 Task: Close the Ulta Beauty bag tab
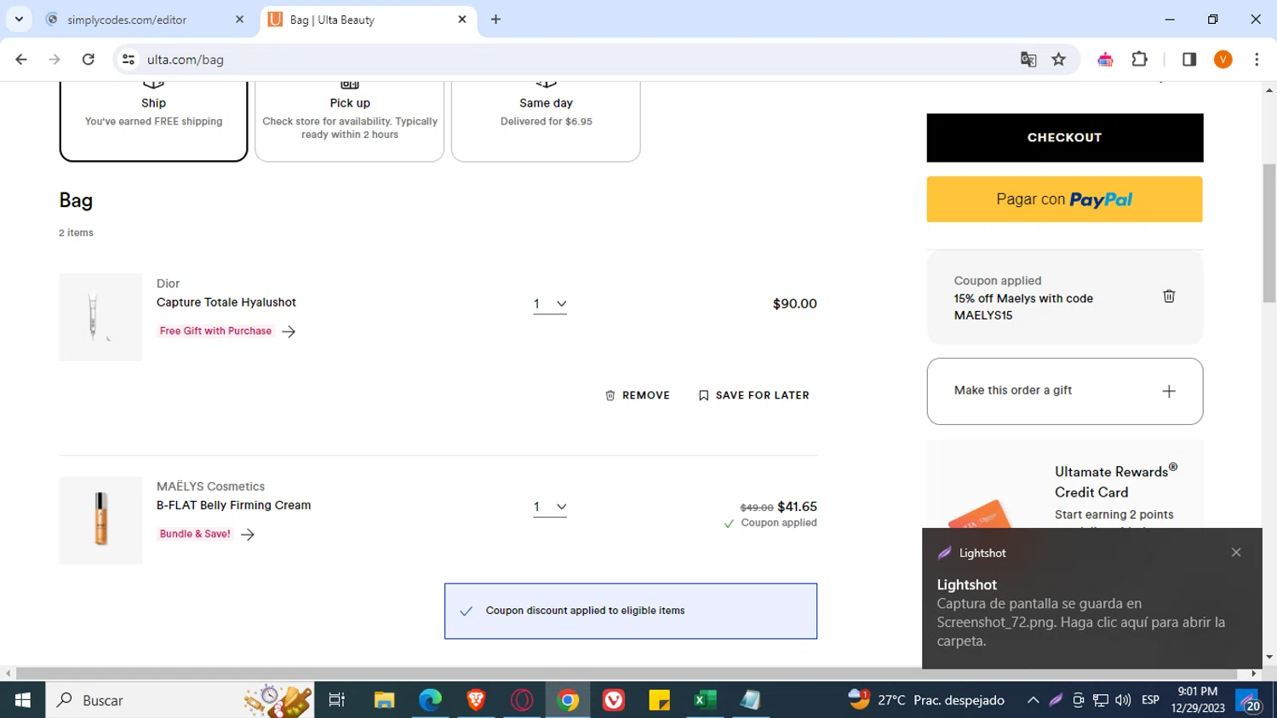462,19
